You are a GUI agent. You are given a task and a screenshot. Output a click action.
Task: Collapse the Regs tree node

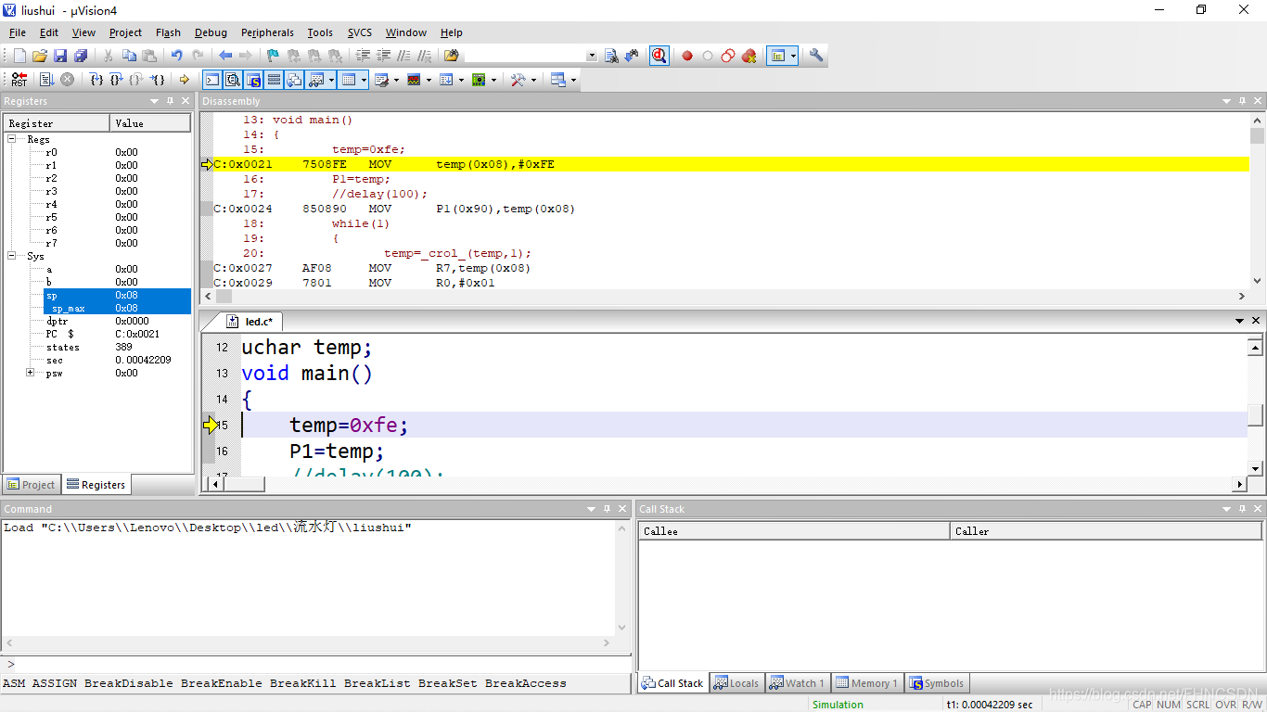point(13,139)
